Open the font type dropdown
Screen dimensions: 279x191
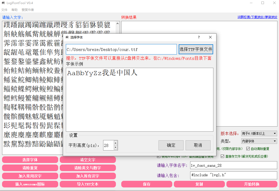259,141
